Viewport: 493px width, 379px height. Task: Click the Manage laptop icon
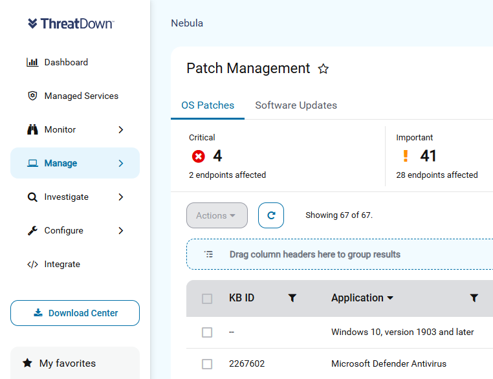(x=32, y=163)
